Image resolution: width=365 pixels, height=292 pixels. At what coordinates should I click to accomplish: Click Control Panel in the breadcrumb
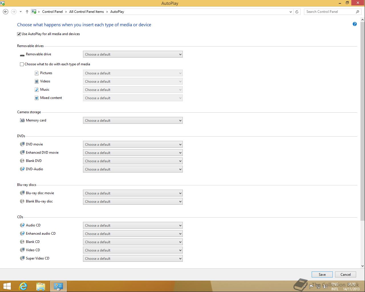(x=52, y=12)
